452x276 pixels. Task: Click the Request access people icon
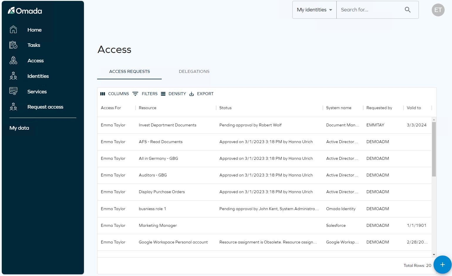click(13, 107)
